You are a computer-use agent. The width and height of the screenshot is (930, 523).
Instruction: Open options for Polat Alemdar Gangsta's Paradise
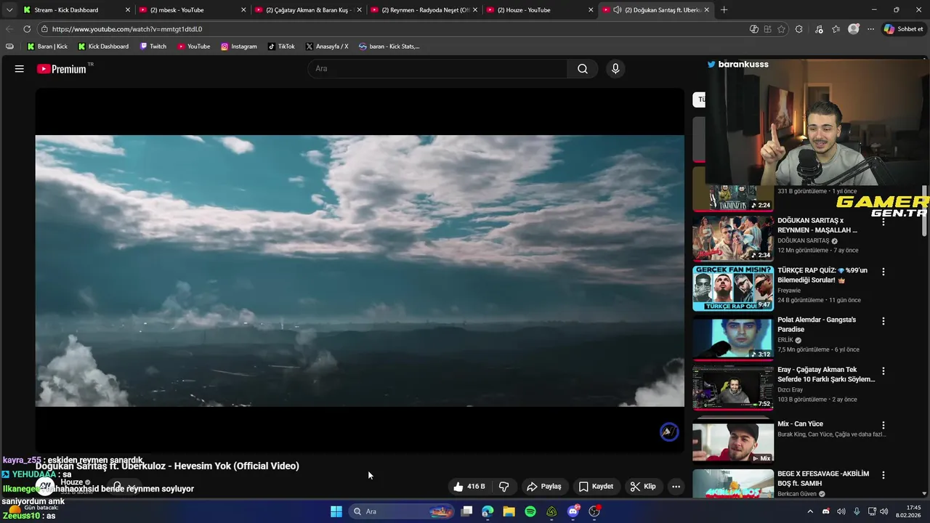click(x=883, y=321)
